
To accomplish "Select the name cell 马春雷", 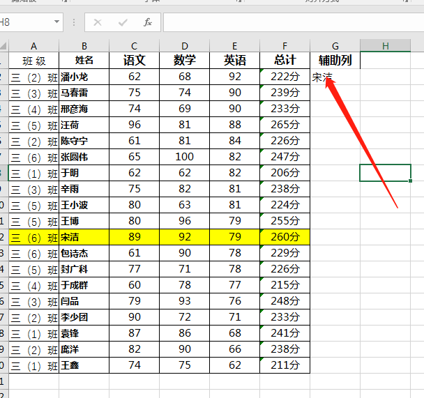I will pos(84,93).
